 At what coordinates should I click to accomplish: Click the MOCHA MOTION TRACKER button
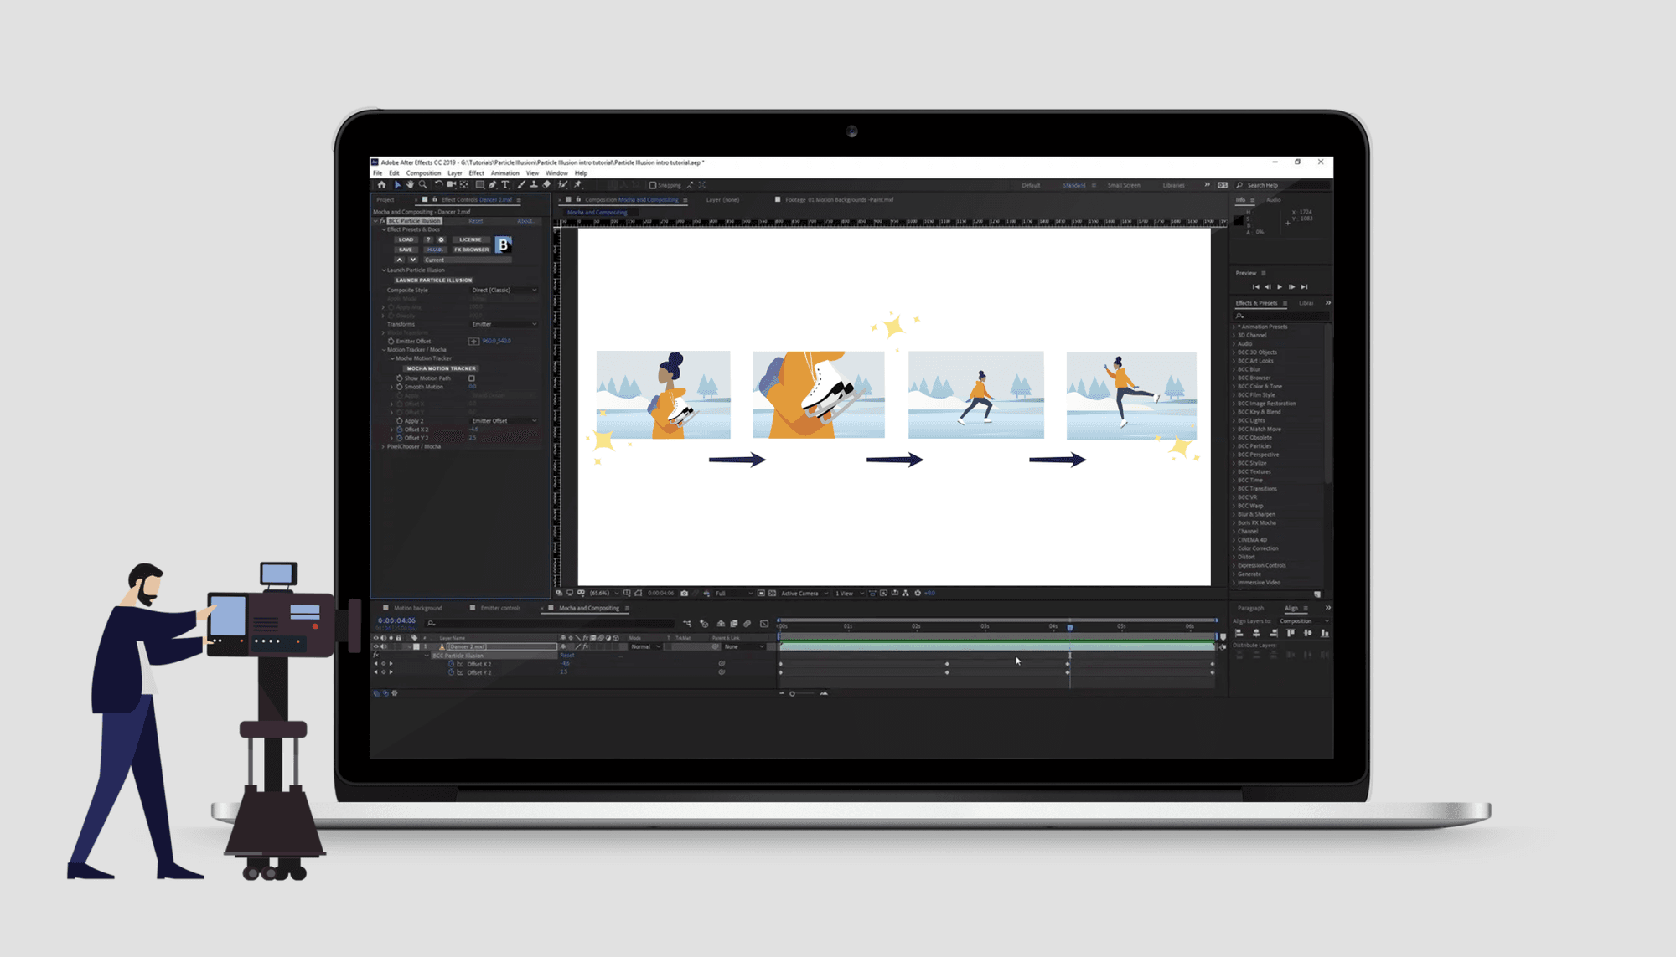pos(441,368)
